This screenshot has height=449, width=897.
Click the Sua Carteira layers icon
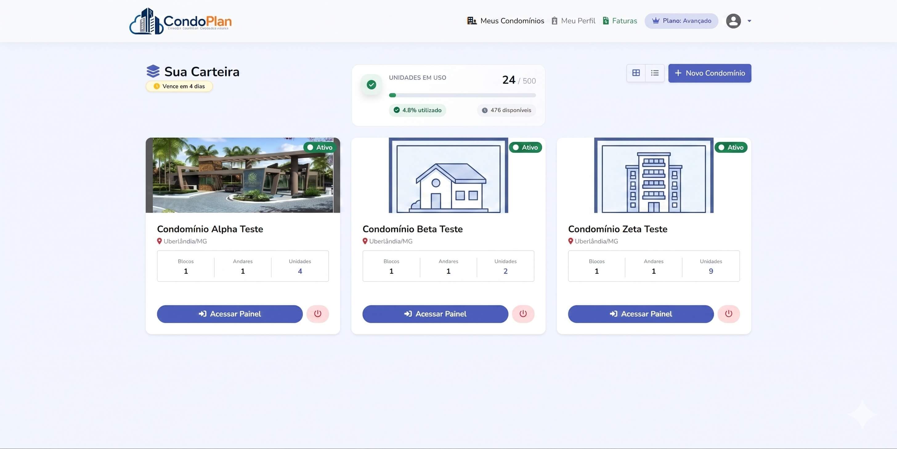tap(153, 71)
